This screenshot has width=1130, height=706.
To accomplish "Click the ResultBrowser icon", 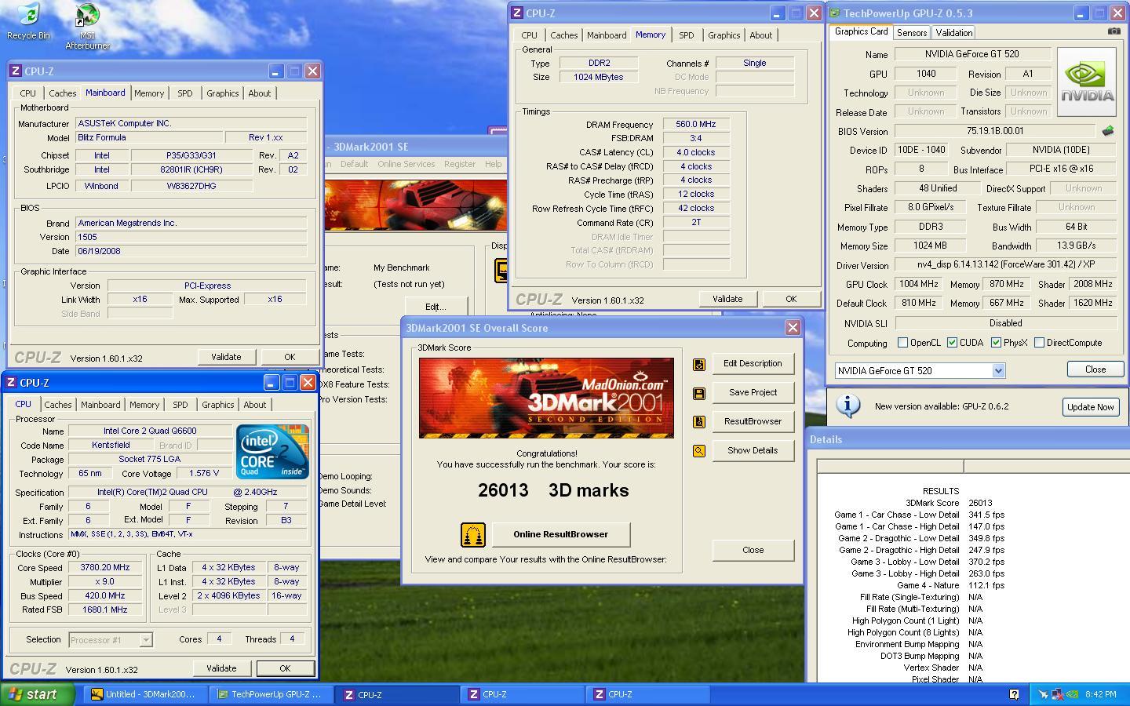I will 699,422.
